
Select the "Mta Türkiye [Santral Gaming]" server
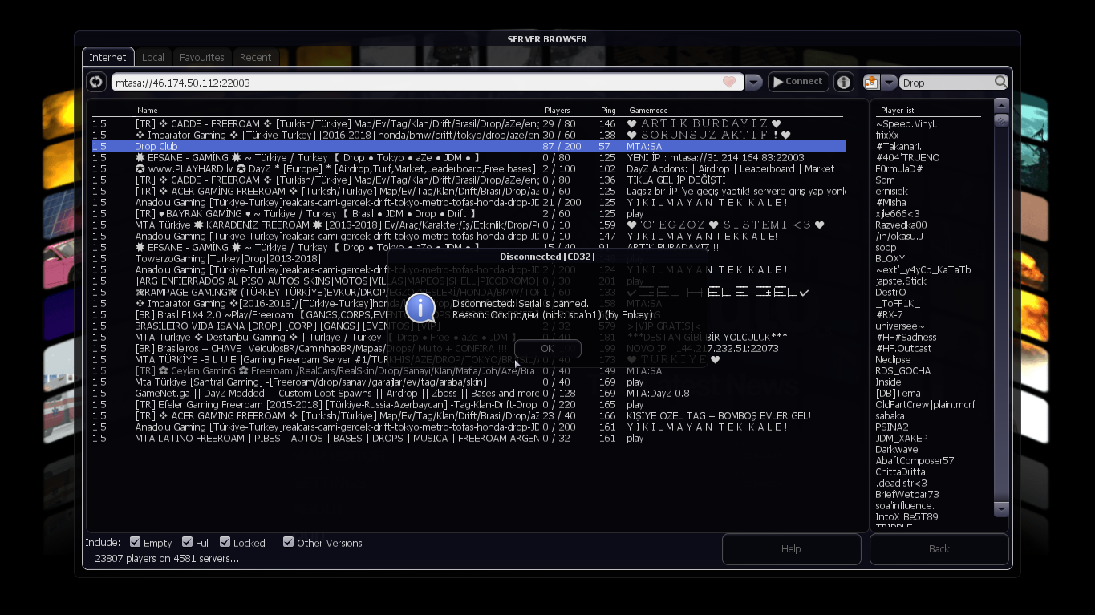[468, 382]
